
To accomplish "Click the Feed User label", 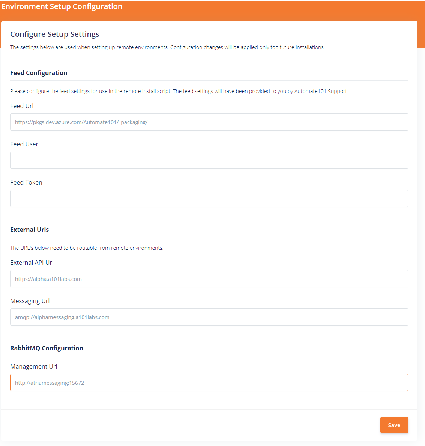I will (24, 144).
